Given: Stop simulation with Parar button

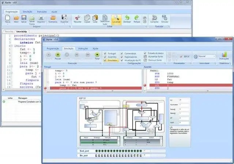Looking at the screenshot, I should (97, 56).
